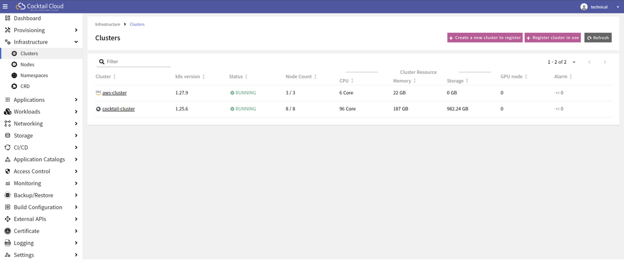Open the user account dropdown arrow
The image size is (624, 263).
point(617,7)
